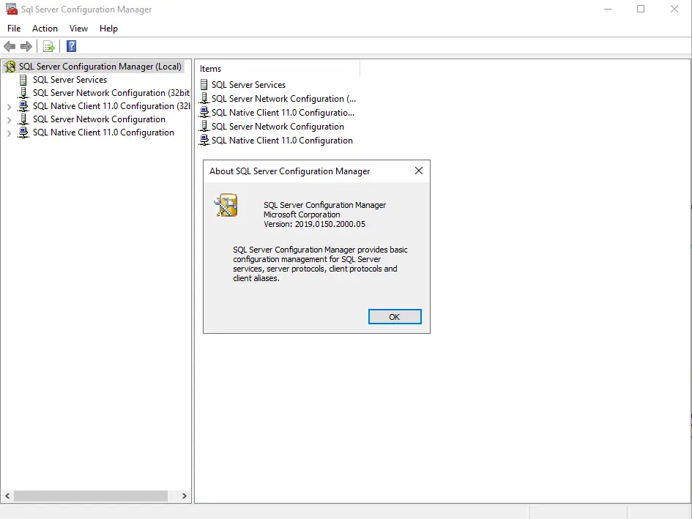
Task: Expand SQL Native Client 11.0 Configuration (32bit) node
Action: tap(9, 107)
